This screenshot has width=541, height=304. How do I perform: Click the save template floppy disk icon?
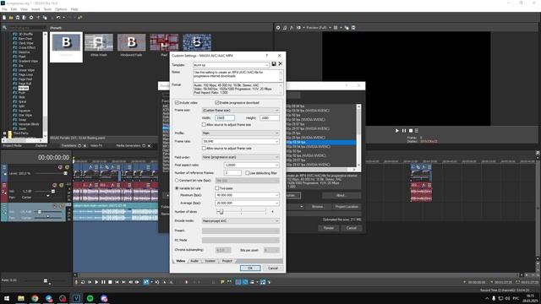[274, 64]
